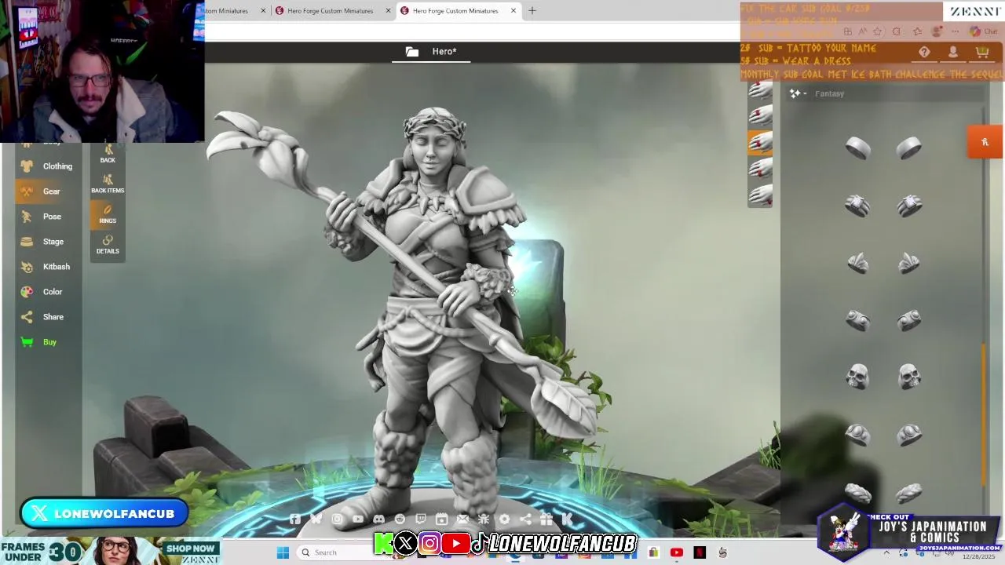Screen dimensions: 1005x565
Task: Choose the plain band ring, right column
Action: pos(909,148)
